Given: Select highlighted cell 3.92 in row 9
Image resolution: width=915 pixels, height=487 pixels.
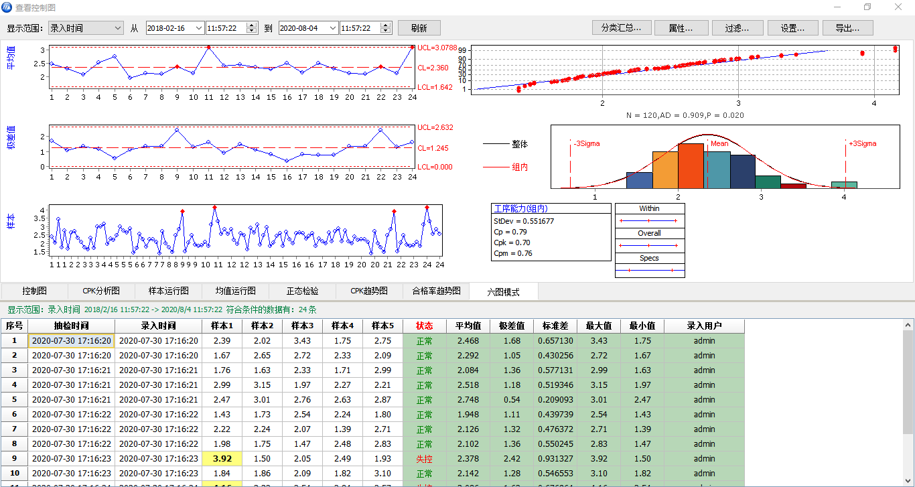Looking at the screenshot, I should (222, 459).
